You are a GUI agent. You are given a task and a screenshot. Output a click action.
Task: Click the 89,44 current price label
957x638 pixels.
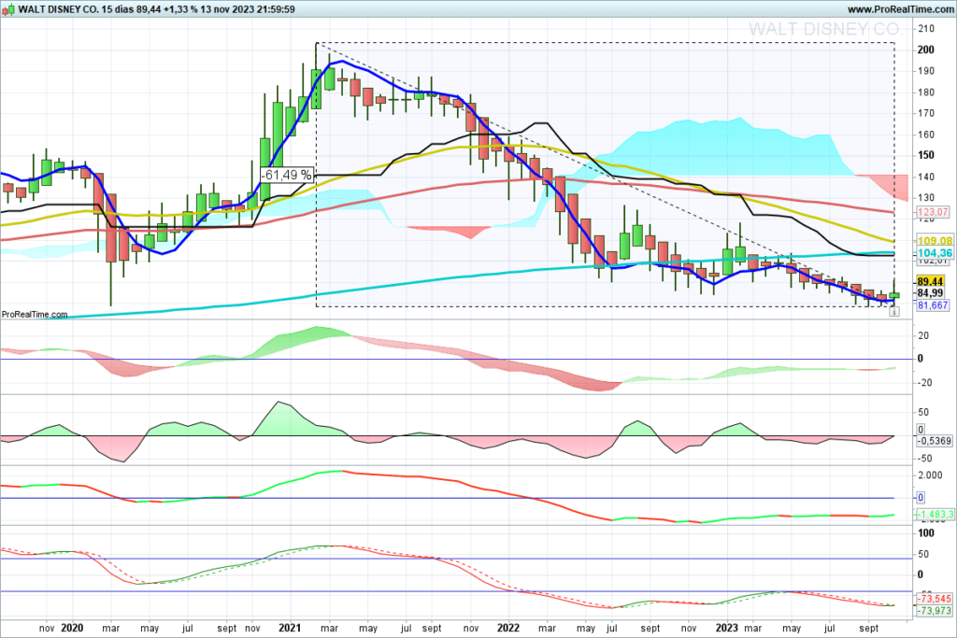[x=930, y=281]
